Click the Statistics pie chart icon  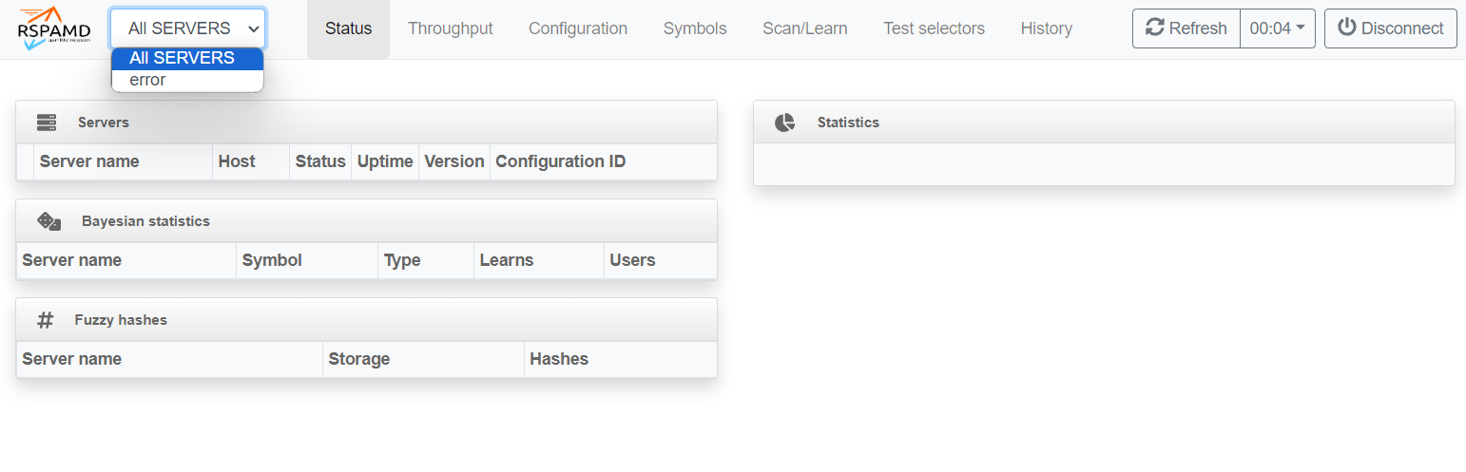pos(784,123)
